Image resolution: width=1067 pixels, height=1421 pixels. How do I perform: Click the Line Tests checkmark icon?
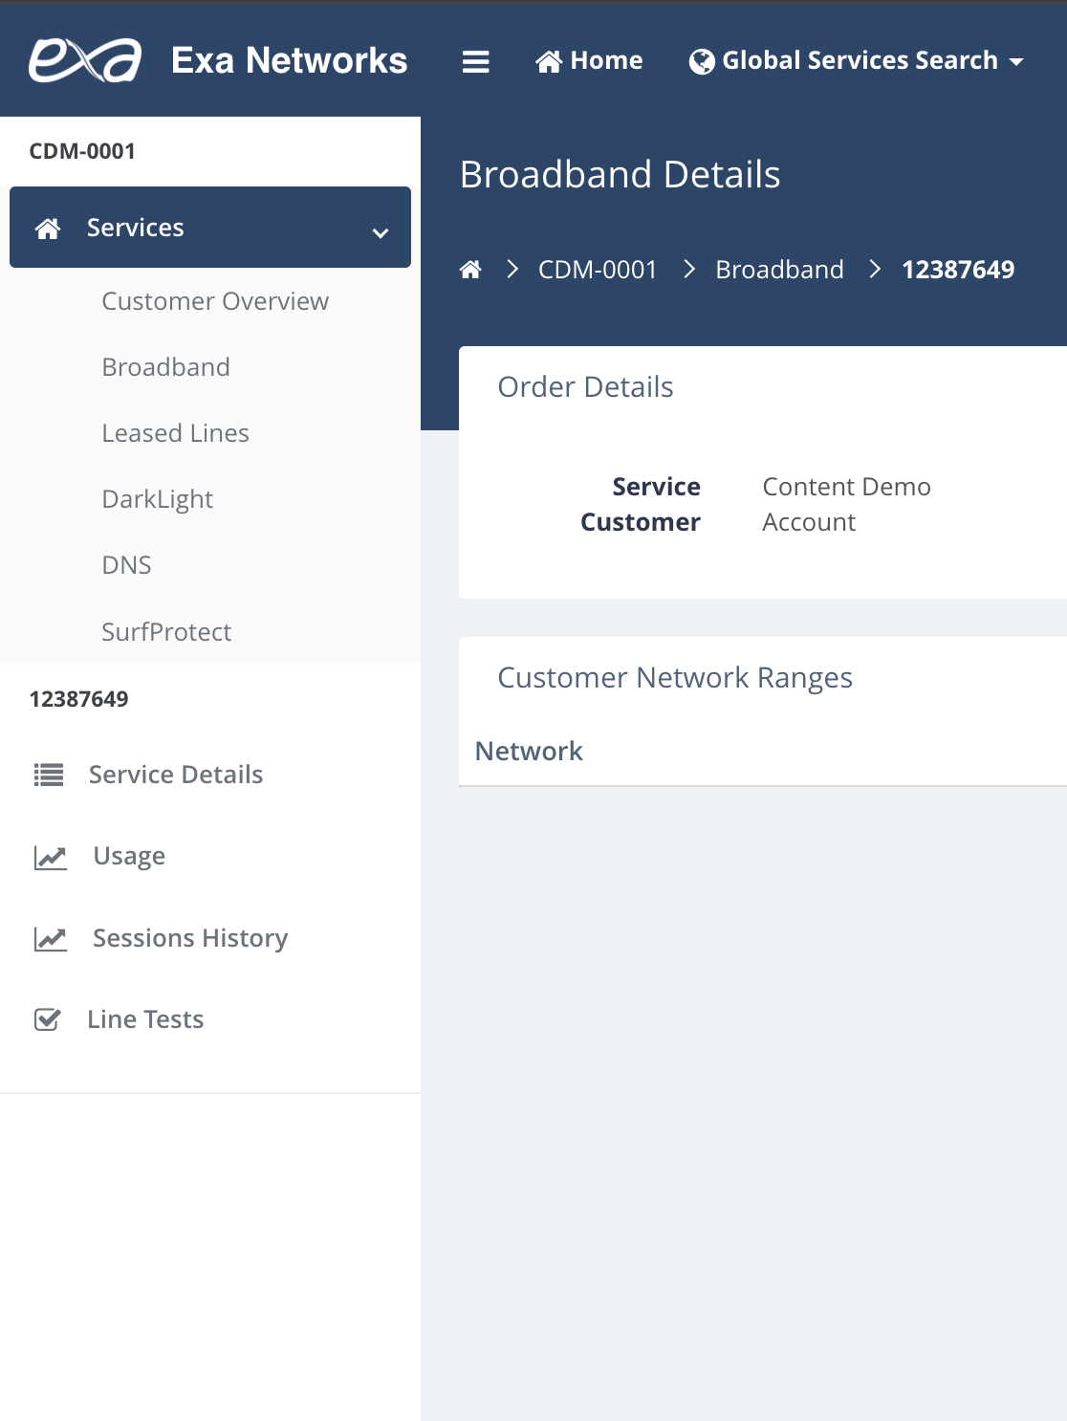click(x=48, y=1019)
